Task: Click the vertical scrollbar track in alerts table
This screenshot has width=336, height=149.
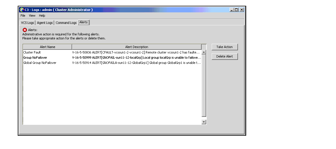Action: (x=204, y=86)
